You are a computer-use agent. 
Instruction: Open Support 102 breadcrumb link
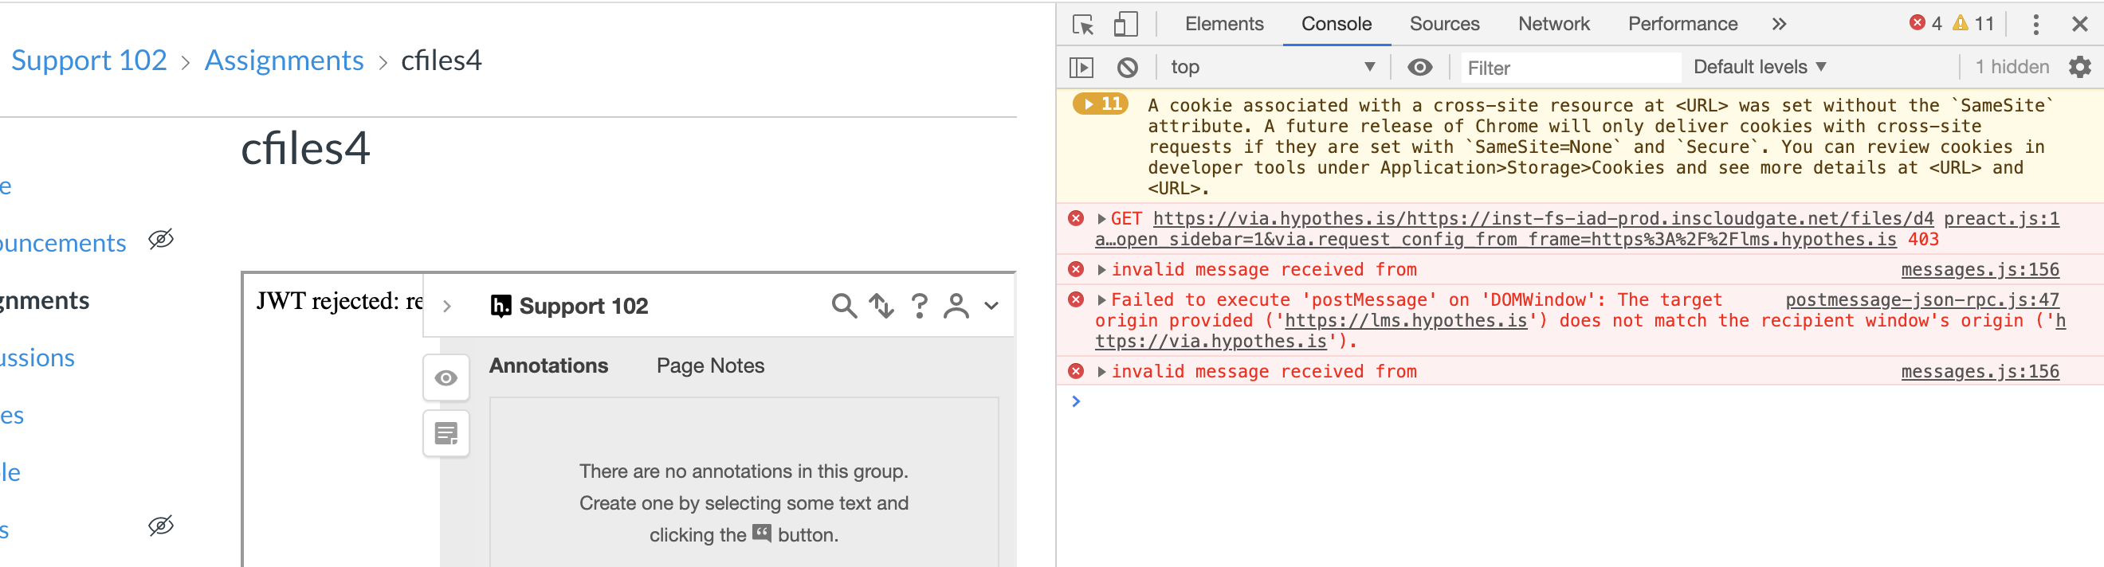tap(89, 61)
